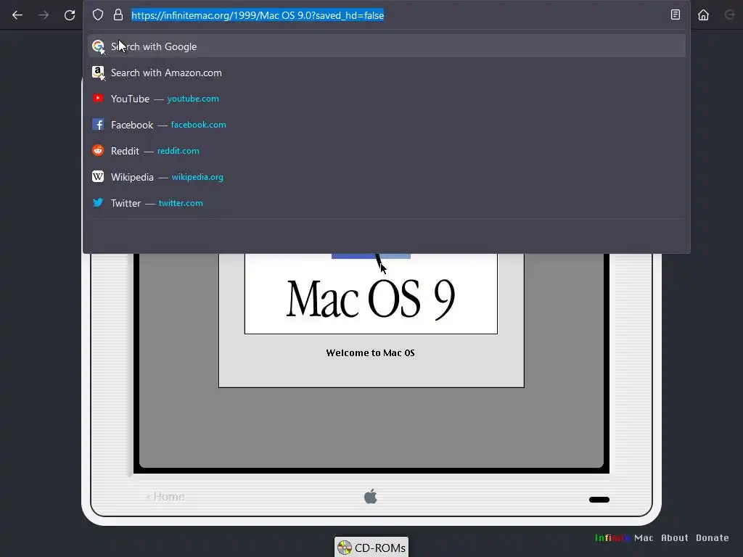Click the Mac OS 9 splash logo

click(371, 299)
